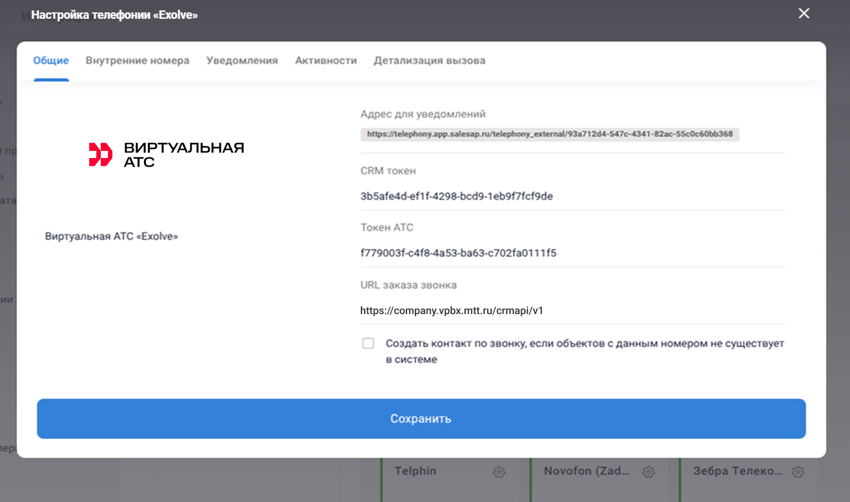Close the Exolve telephony settings dialog

(x=804, y=14)
